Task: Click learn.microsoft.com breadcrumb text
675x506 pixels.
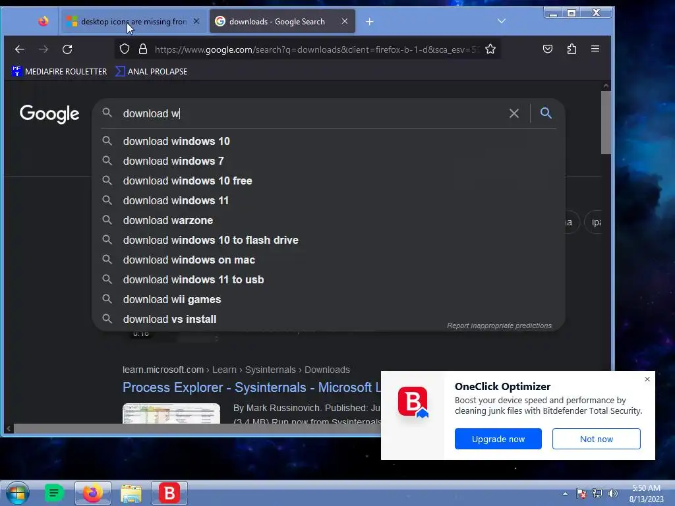Action: [163, 370]
